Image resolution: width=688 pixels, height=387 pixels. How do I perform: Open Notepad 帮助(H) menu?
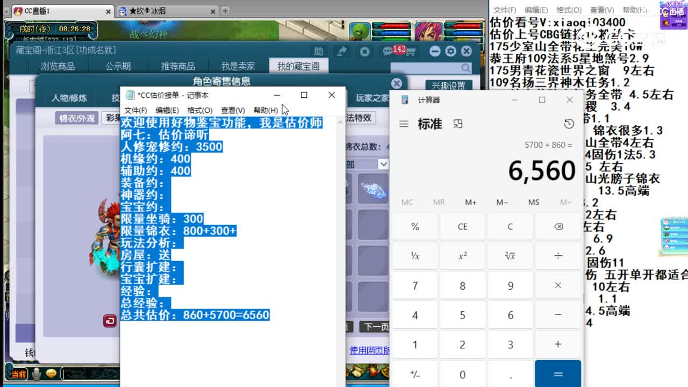click(x=266, y=110)
